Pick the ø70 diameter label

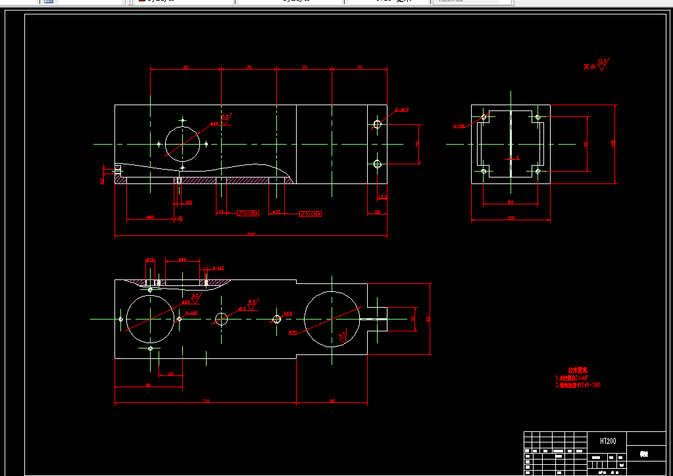293,332
